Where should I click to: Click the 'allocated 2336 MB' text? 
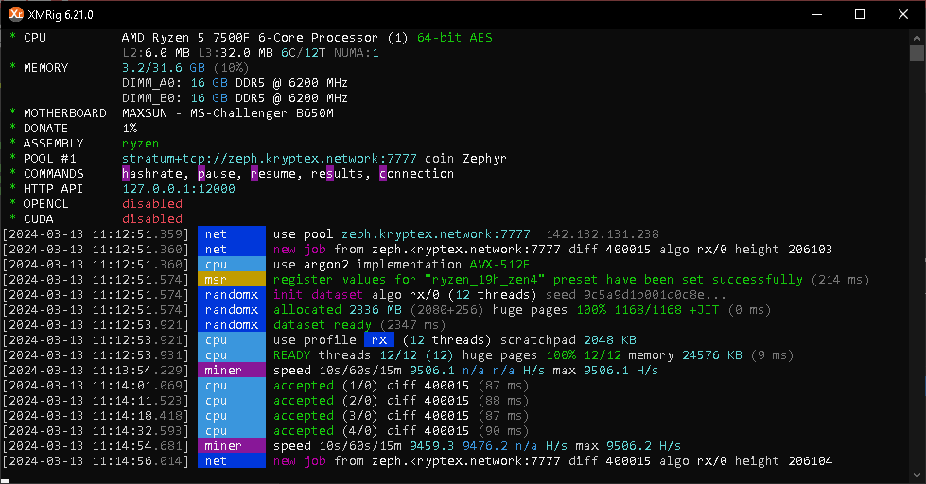coord(338,310)
